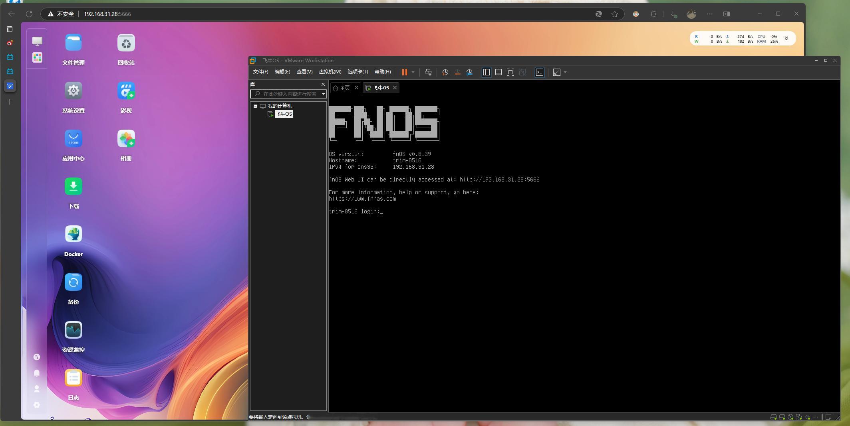850x426 pixels.
Task: Launch the 影视 video app
Action: click(126, 91)
